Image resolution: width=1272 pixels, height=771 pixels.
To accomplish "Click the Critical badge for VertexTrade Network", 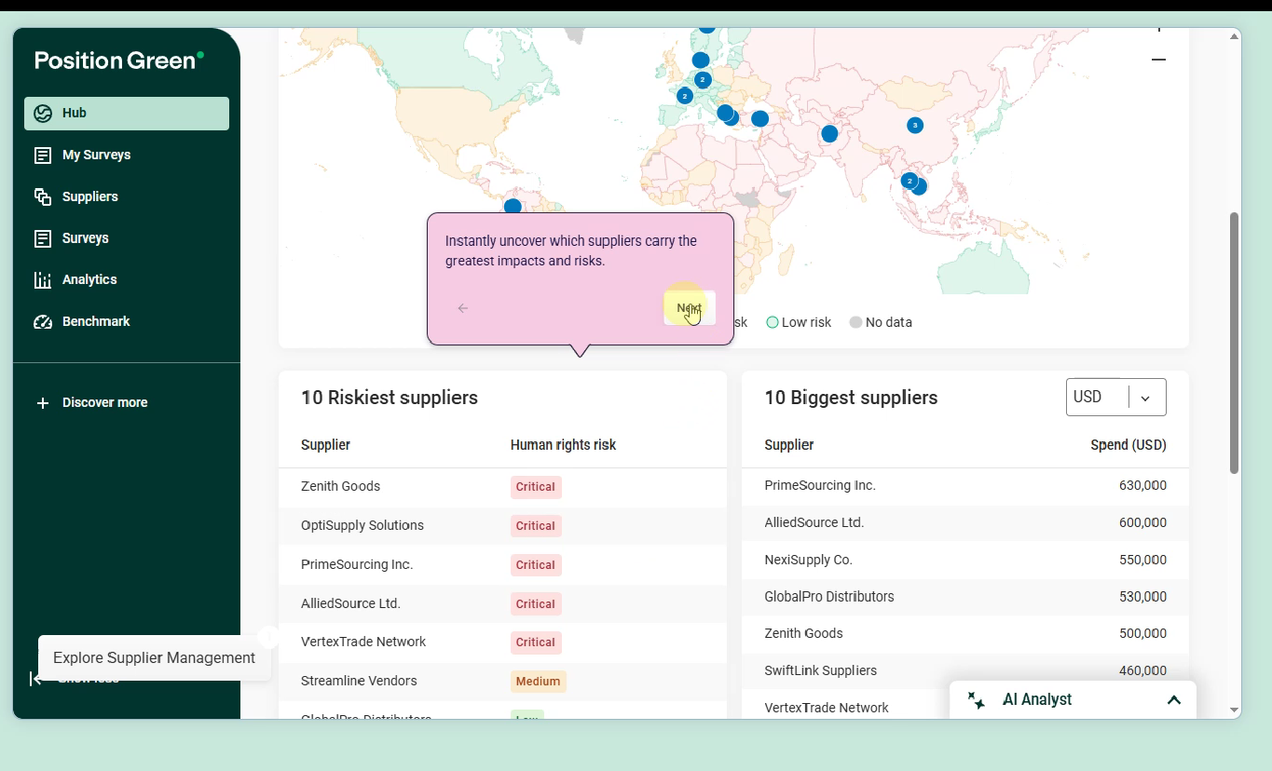I will tap(536, 642).
